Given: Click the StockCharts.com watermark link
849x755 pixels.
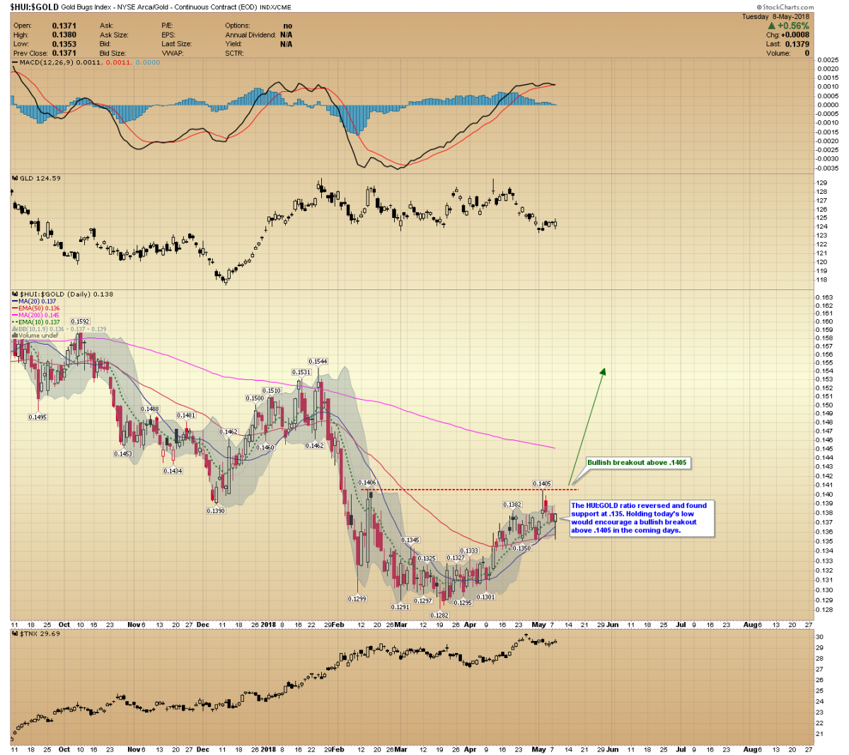Looking at the screenshot, I should click(787, 7).
